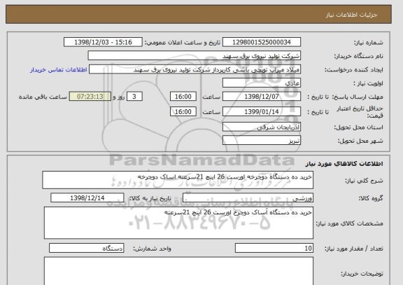Click the ایجاد کننده درخواست field

pos(195,69)
